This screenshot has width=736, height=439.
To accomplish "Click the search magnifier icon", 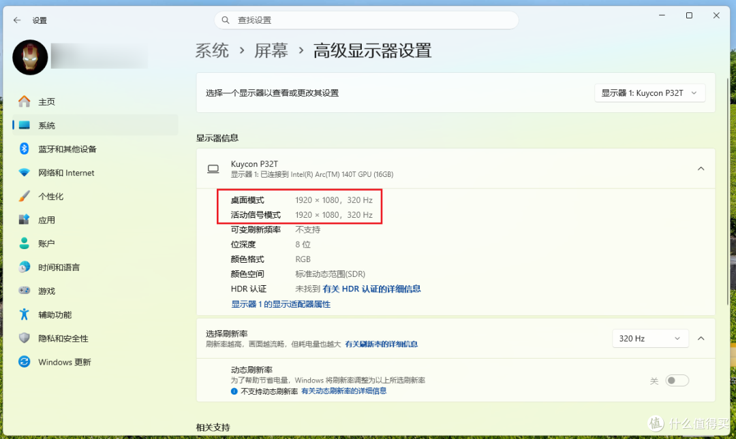I will [x=226, y=20].
